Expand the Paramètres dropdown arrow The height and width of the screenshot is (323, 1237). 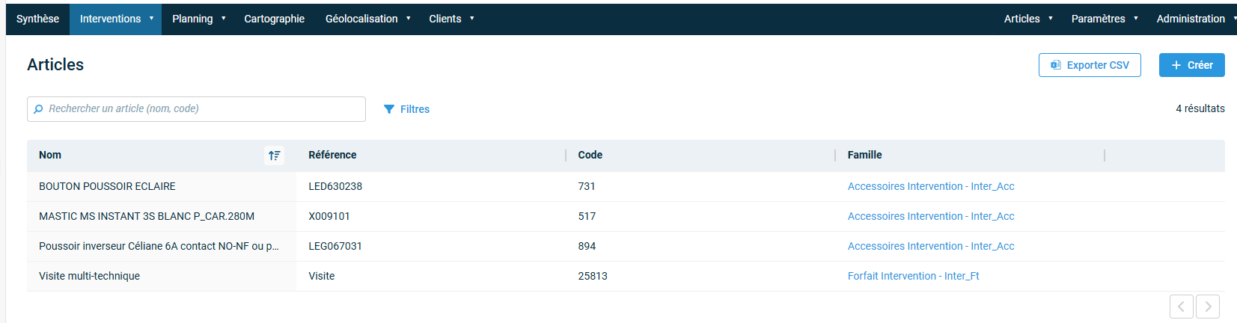tap(1136, 19)
